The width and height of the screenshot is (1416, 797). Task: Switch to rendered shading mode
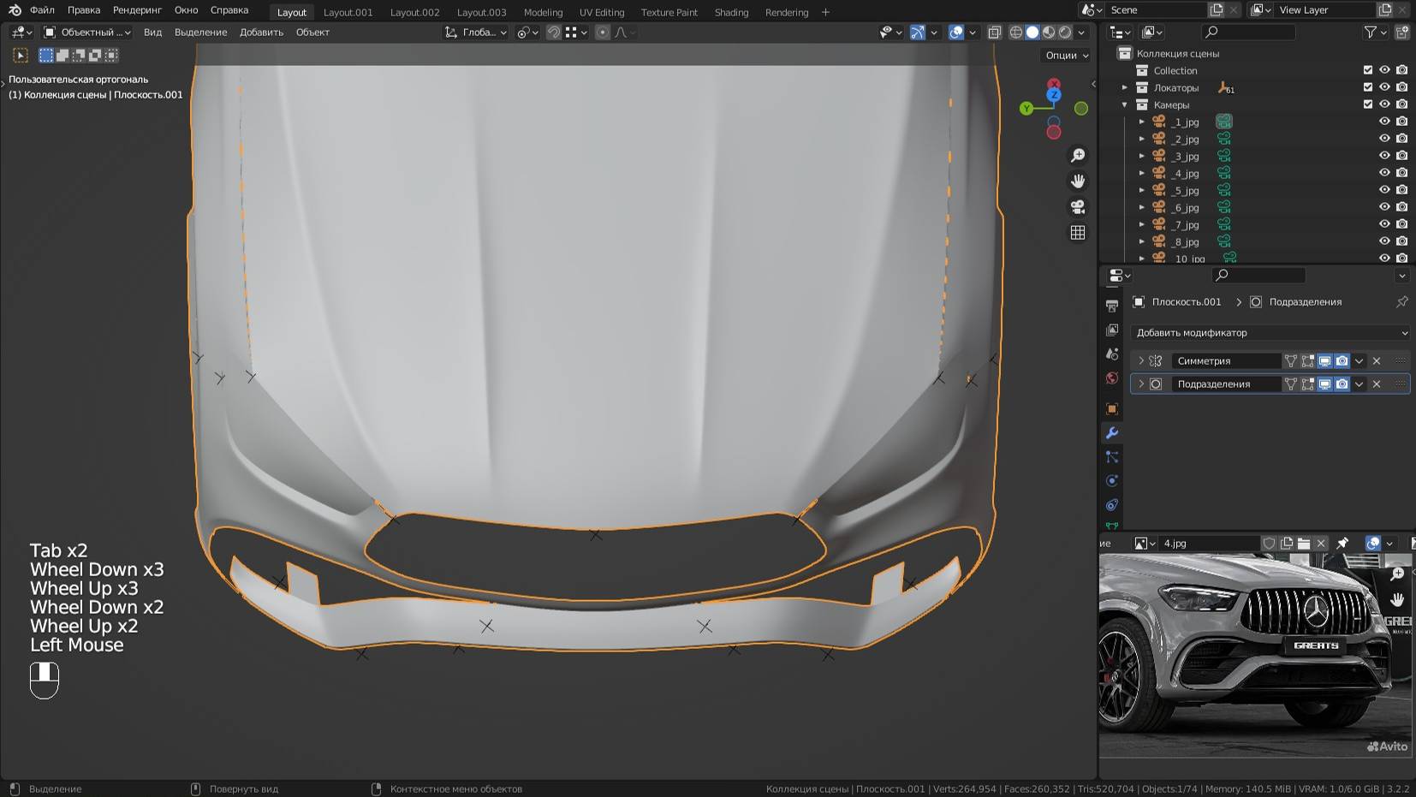point(1065,33)
